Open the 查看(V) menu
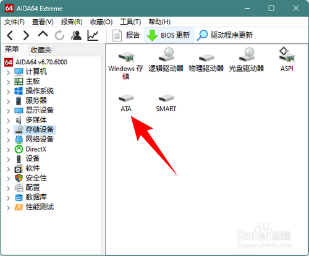The image size is (309, 256). point(43,22)
